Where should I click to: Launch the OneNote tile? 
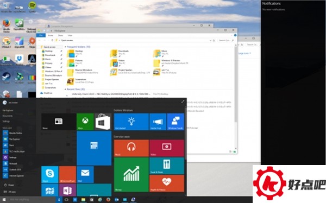[x=67, y=190]
